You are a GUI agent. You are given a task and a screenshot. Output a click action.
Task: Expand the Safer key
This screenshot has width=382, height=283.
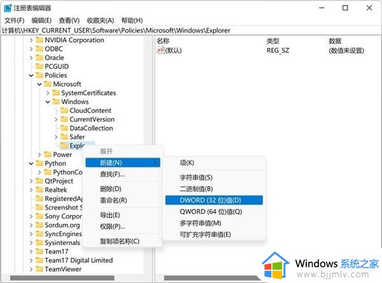point(56,137)
